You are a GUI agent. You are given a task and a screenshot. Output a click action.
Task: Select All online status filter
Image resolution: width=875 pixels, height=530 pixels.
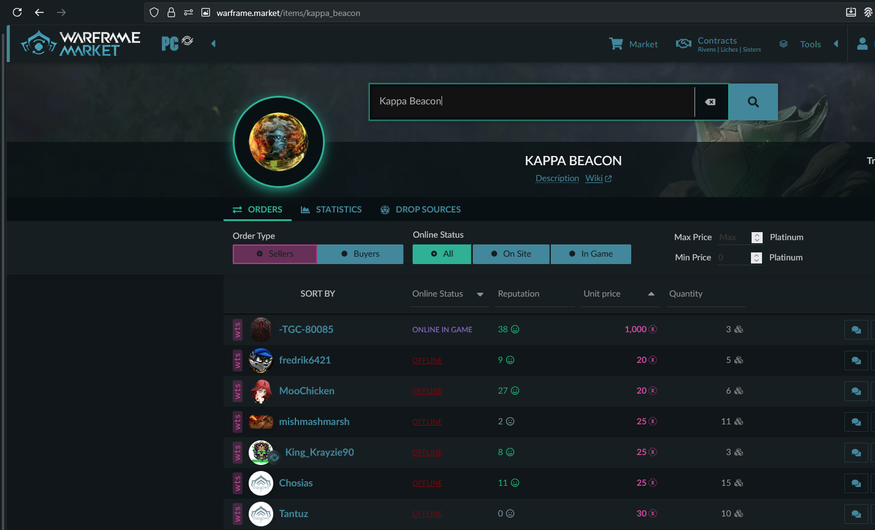pos(442,254)
